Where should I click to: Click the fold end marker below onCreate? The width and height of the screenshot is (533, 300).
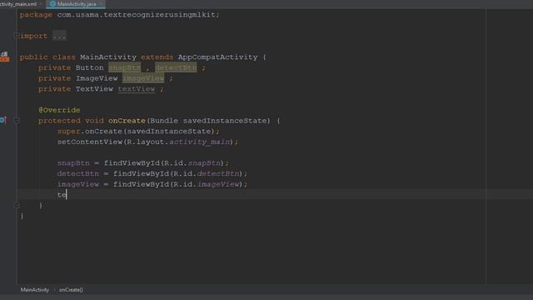[x=17, y=206]
